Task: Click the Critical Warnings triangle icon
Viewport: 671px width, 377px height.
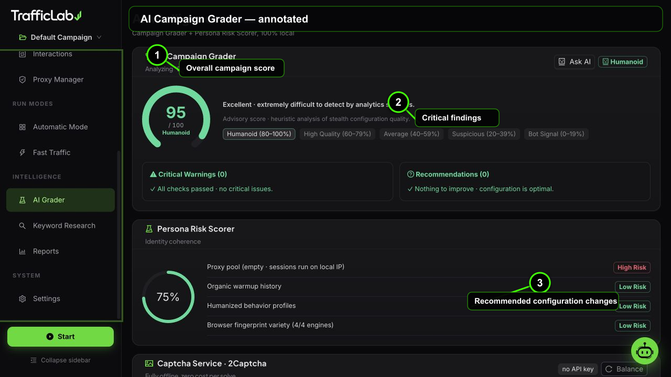Action: tap(153, 174)
